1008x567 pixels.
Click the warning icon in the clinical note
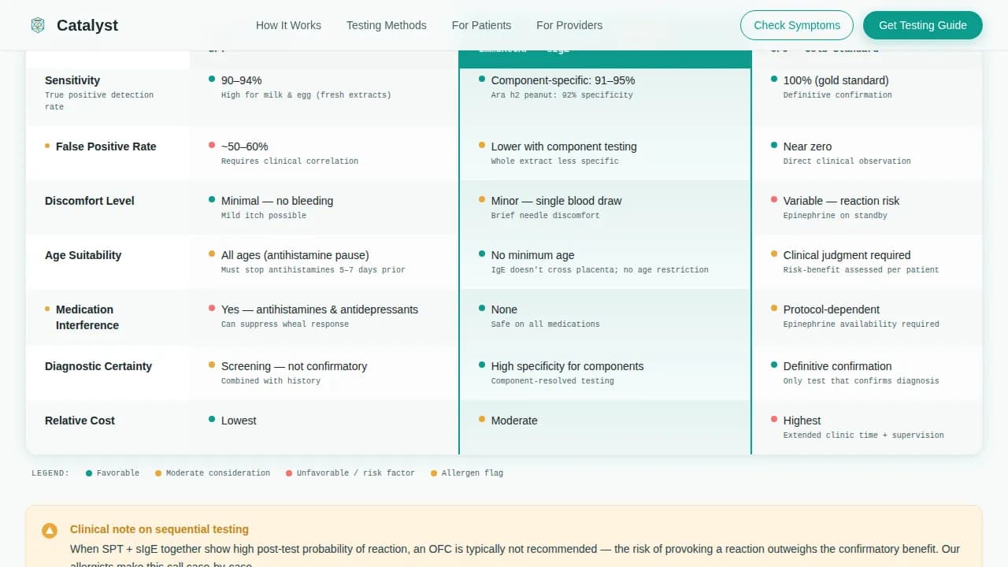tap(50, 531)
